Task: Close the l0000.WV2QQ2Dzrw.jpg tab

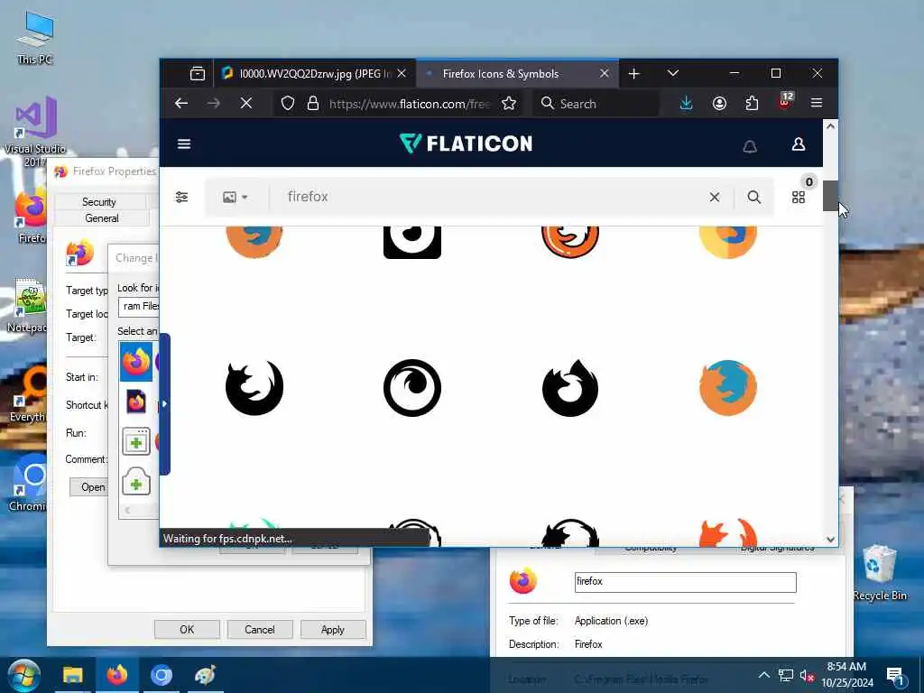Action: tap(402, 73)
